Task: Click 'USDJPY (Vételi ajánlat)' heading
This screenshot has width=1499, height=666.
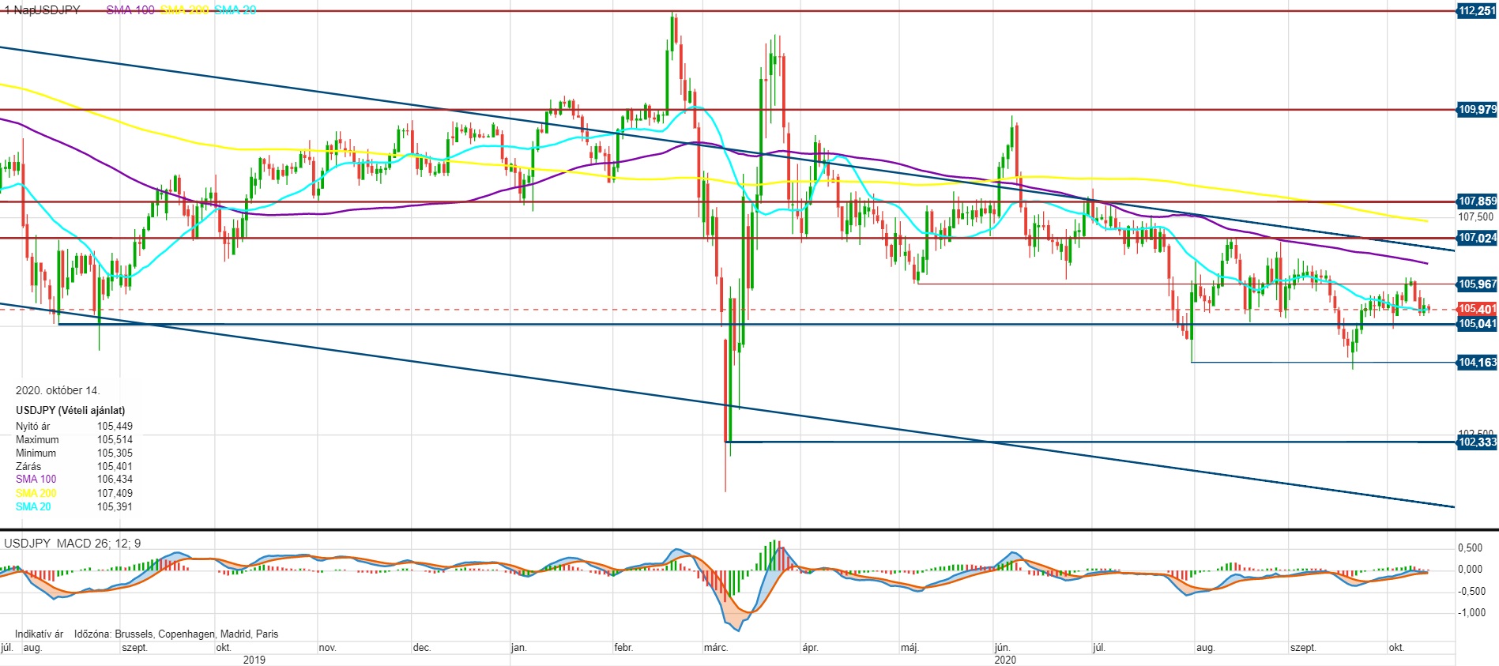Action: tap(70, 410)
